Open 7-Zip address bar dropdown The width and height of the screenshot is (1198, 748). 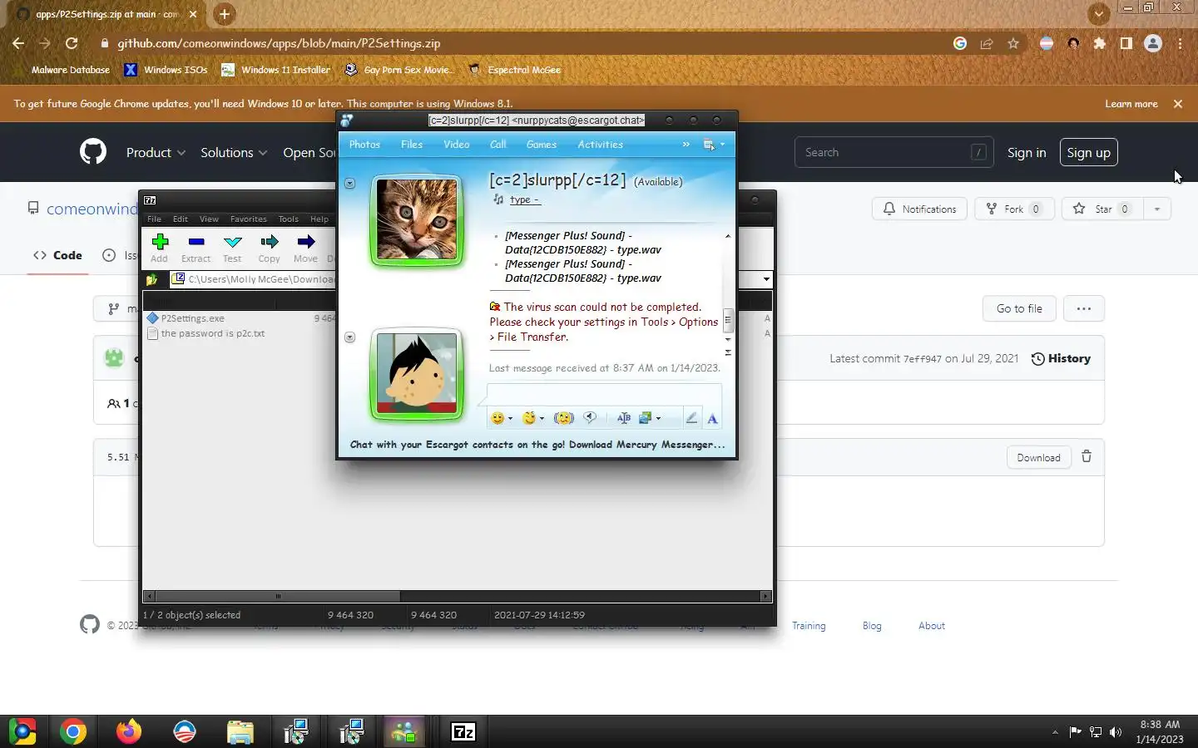click(x=766, y=279)
